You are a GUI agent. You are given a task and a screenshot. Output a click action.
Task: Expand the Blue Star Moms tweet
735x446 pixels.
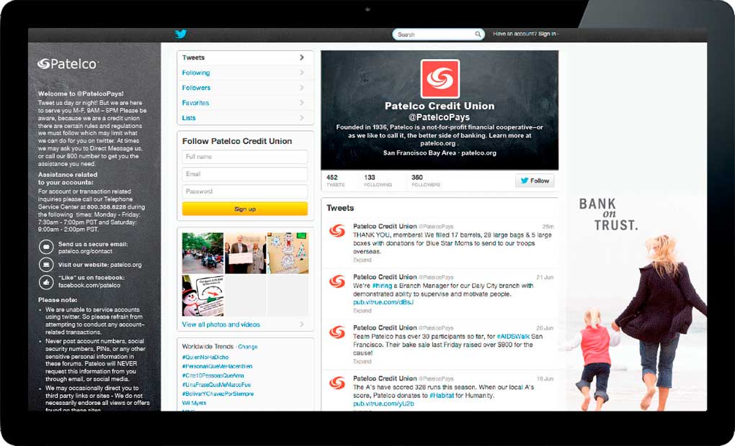click(362, 260)
